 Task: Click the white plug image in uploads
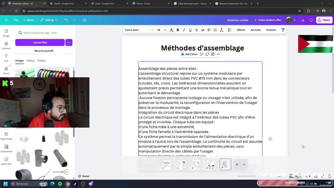pos(25,138)
